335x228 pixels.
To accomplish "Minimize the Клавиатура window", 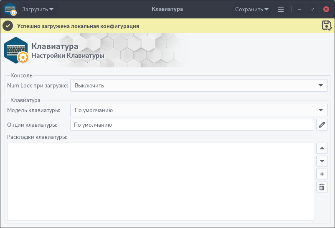I will [x=299, y=9].
